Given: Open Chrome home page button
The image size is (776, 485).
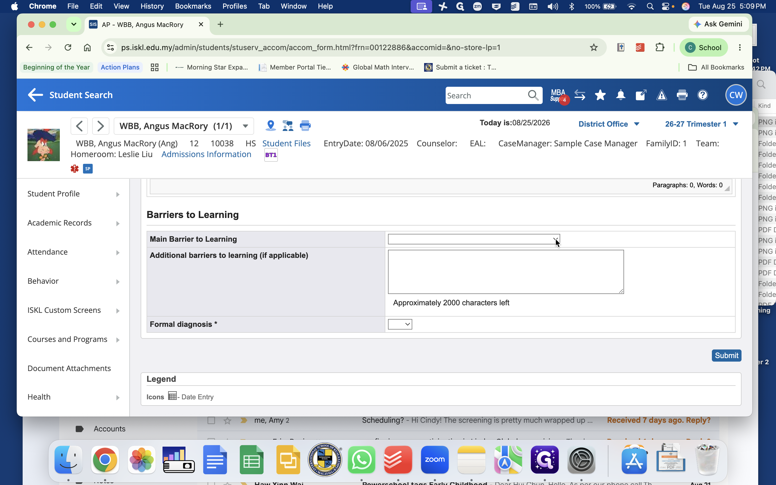Looking at the screenshot, I should [x=87, y=47].
